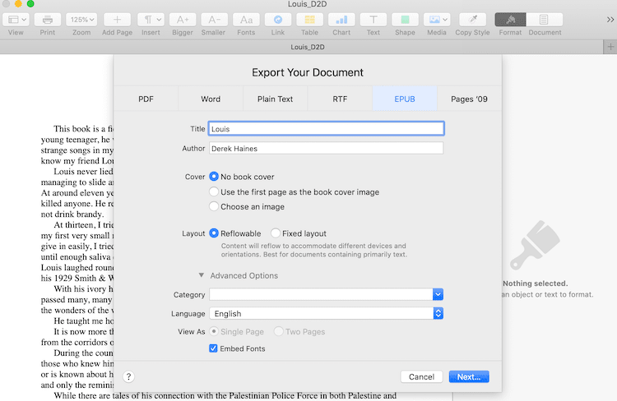Open the Insert paragraph menu
Screen dimensions: 617x401
[151, 20]
